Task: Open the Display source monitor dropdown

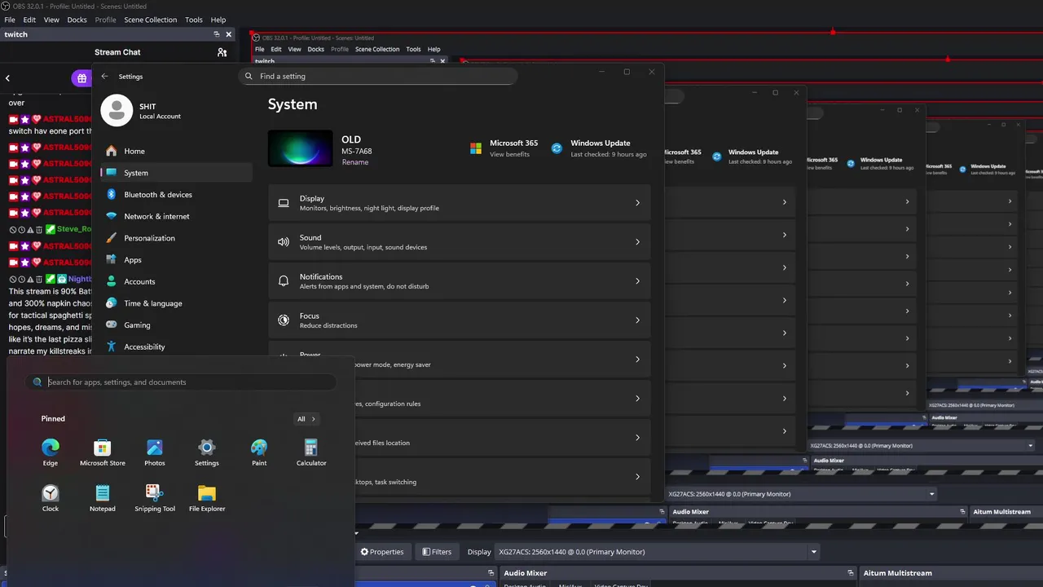Action: coord(658,552)
